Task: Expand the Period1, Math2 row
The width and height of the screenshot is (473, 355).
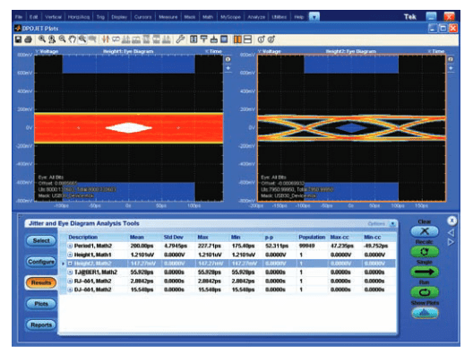Action: (70, 246)
